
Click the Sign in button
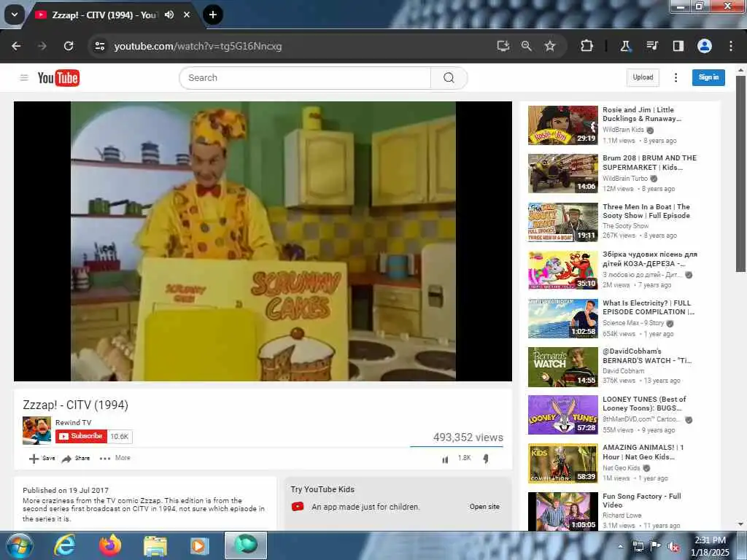(708, 77)
